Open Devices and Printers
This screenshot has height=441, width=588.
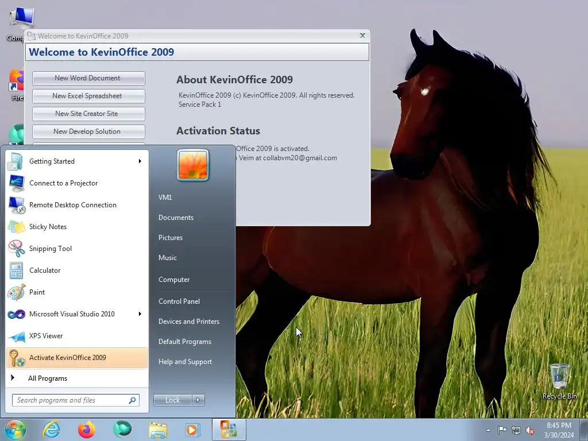(188, 322)
